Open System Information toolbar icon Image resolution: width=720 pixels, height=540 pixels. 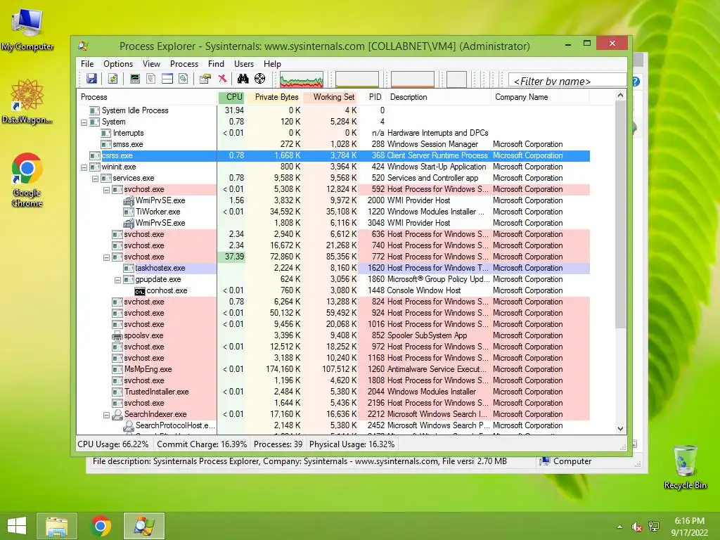pyautogui.click(x=134, y=79)
